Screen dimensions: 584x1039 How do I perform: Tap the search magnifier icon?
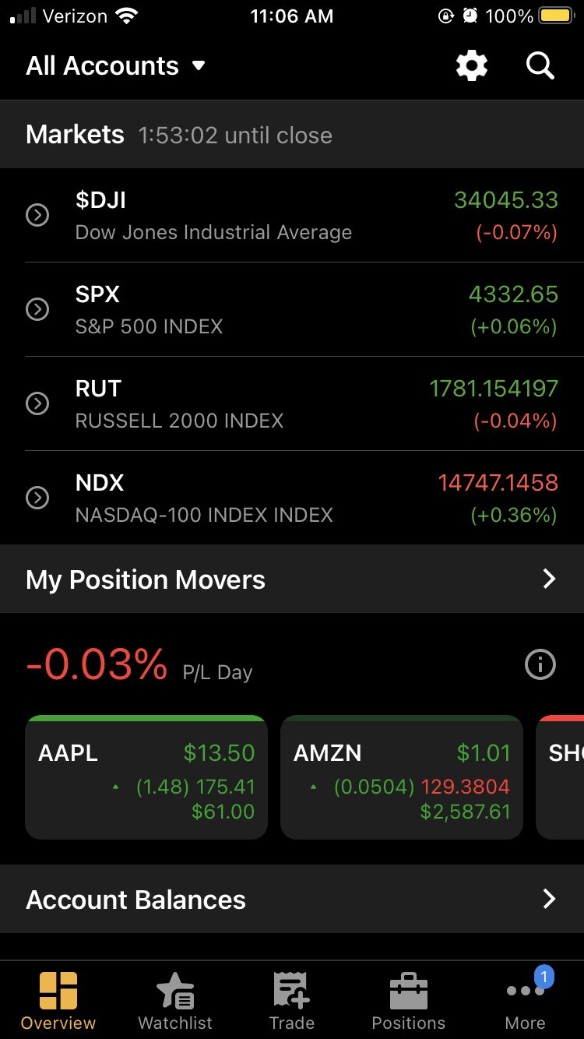(540, 66)
